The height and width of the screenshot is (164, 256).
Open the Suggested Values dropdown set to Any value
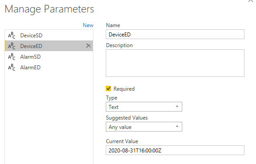point(144,127)
